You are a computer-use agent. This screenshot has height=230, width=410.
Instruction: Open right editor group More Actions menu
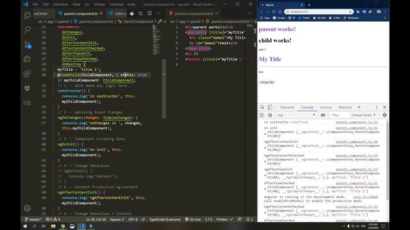[x=250, y=13]
